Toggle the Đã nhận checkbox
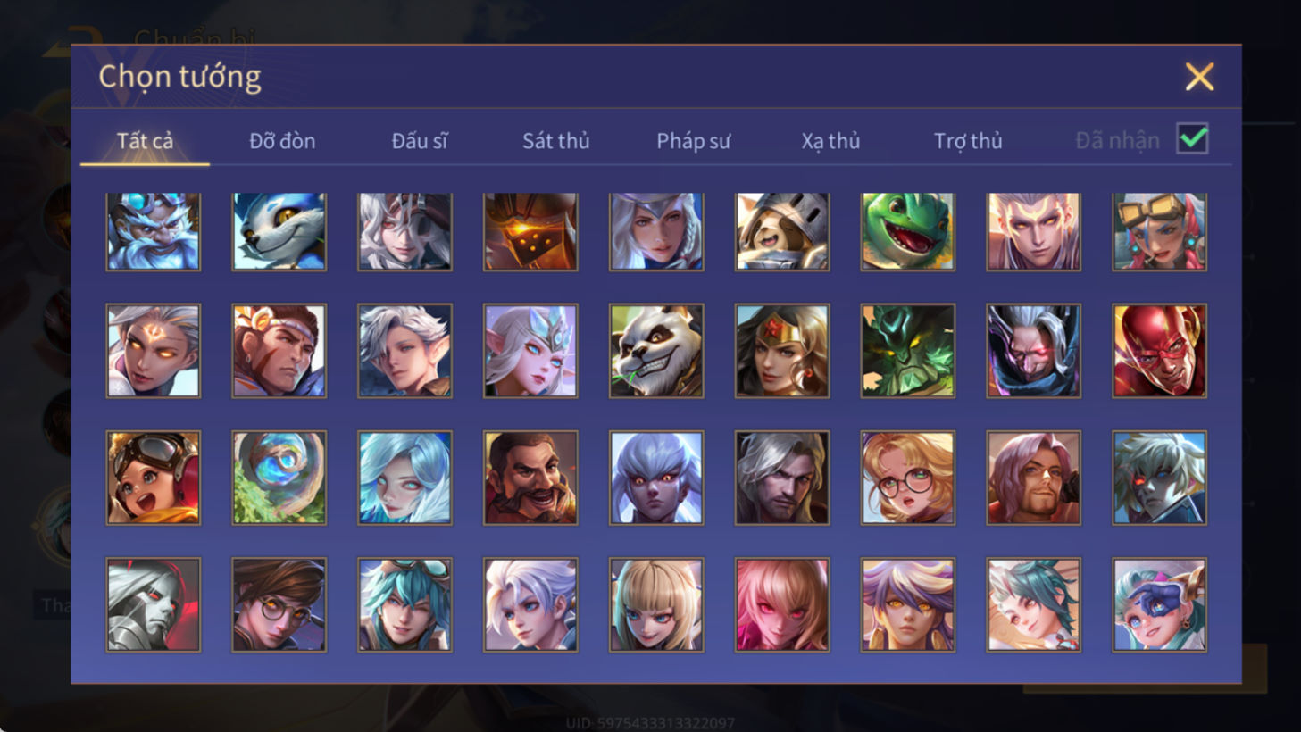This screenshot has height=732, width=1301. pyautogui.click(x=1192, y=139)
